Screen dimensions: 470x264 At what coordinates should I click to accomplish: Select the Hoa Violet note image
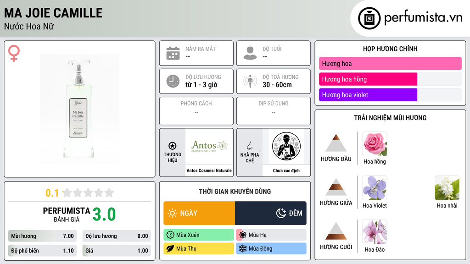[x=375, y=188]
